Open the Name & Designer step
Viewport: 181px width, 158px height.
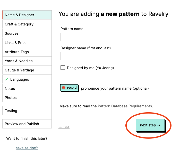(27, 15)
